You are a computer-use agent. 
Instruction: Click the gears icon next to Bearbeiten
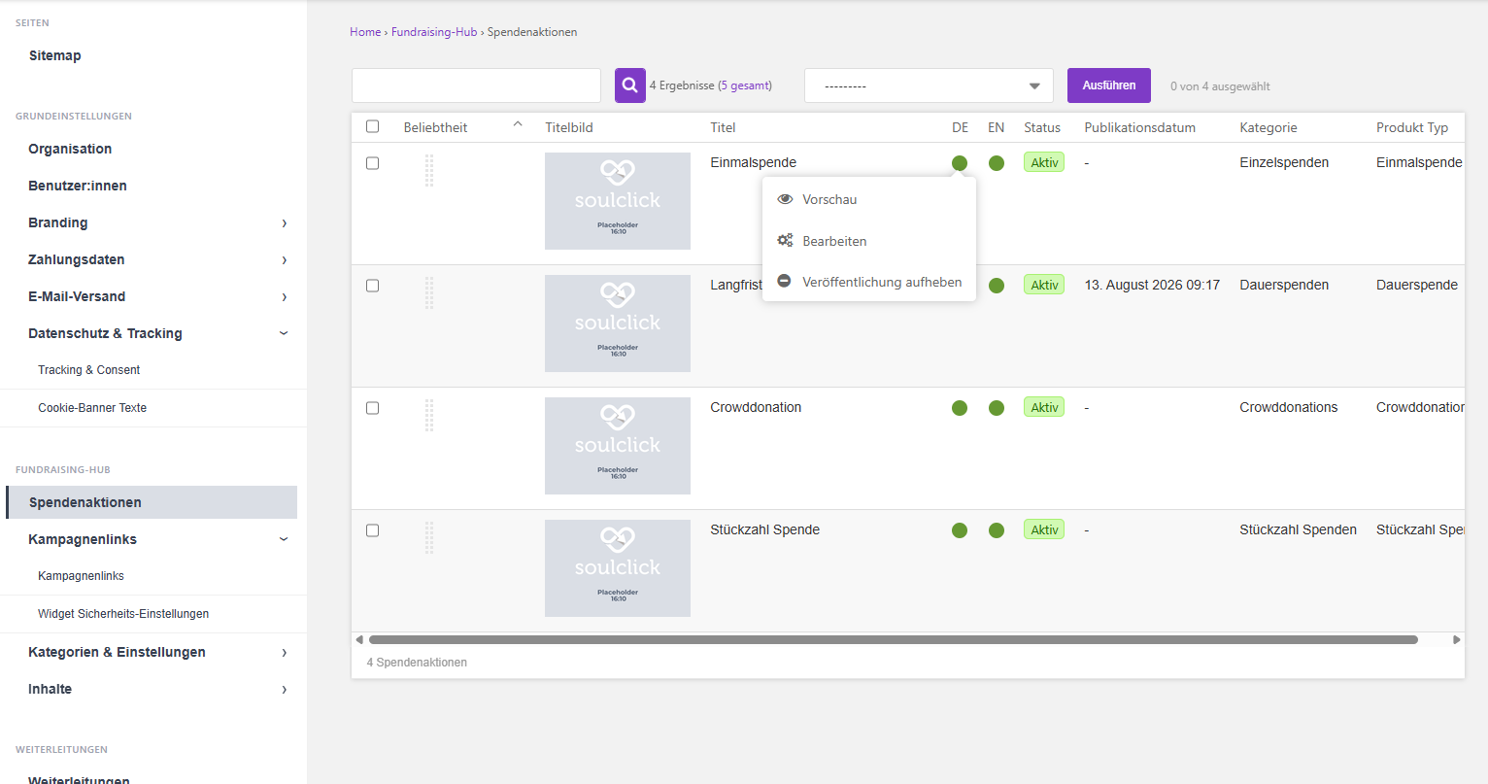tap(785, 240)
